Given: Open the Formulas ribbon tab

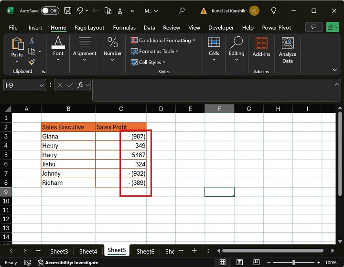Looking at the screenshot, I should (x=124, y=28).
